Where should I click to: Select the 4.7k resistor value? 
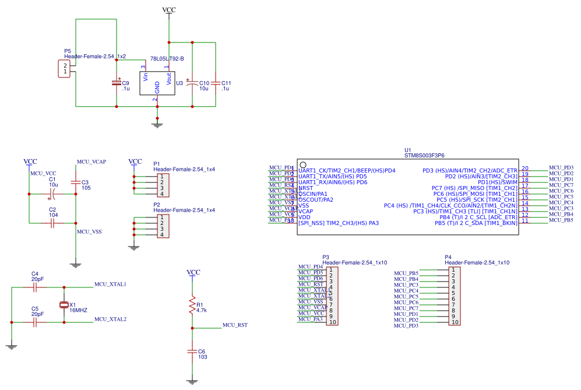[202, 310]
